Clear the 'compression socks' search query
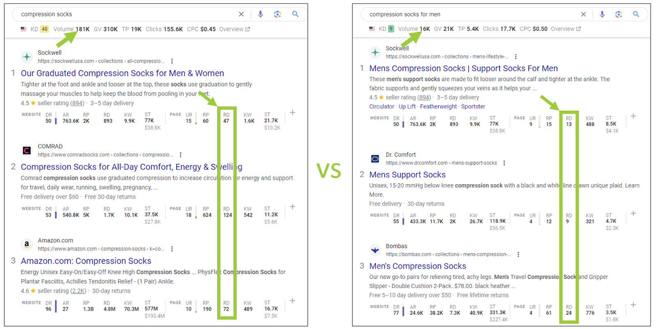 (241, 14)
